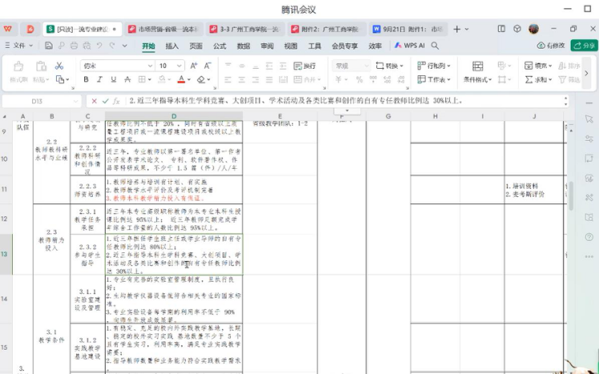
Task: Click the scissors Cut icon
Action: [60, 66]
